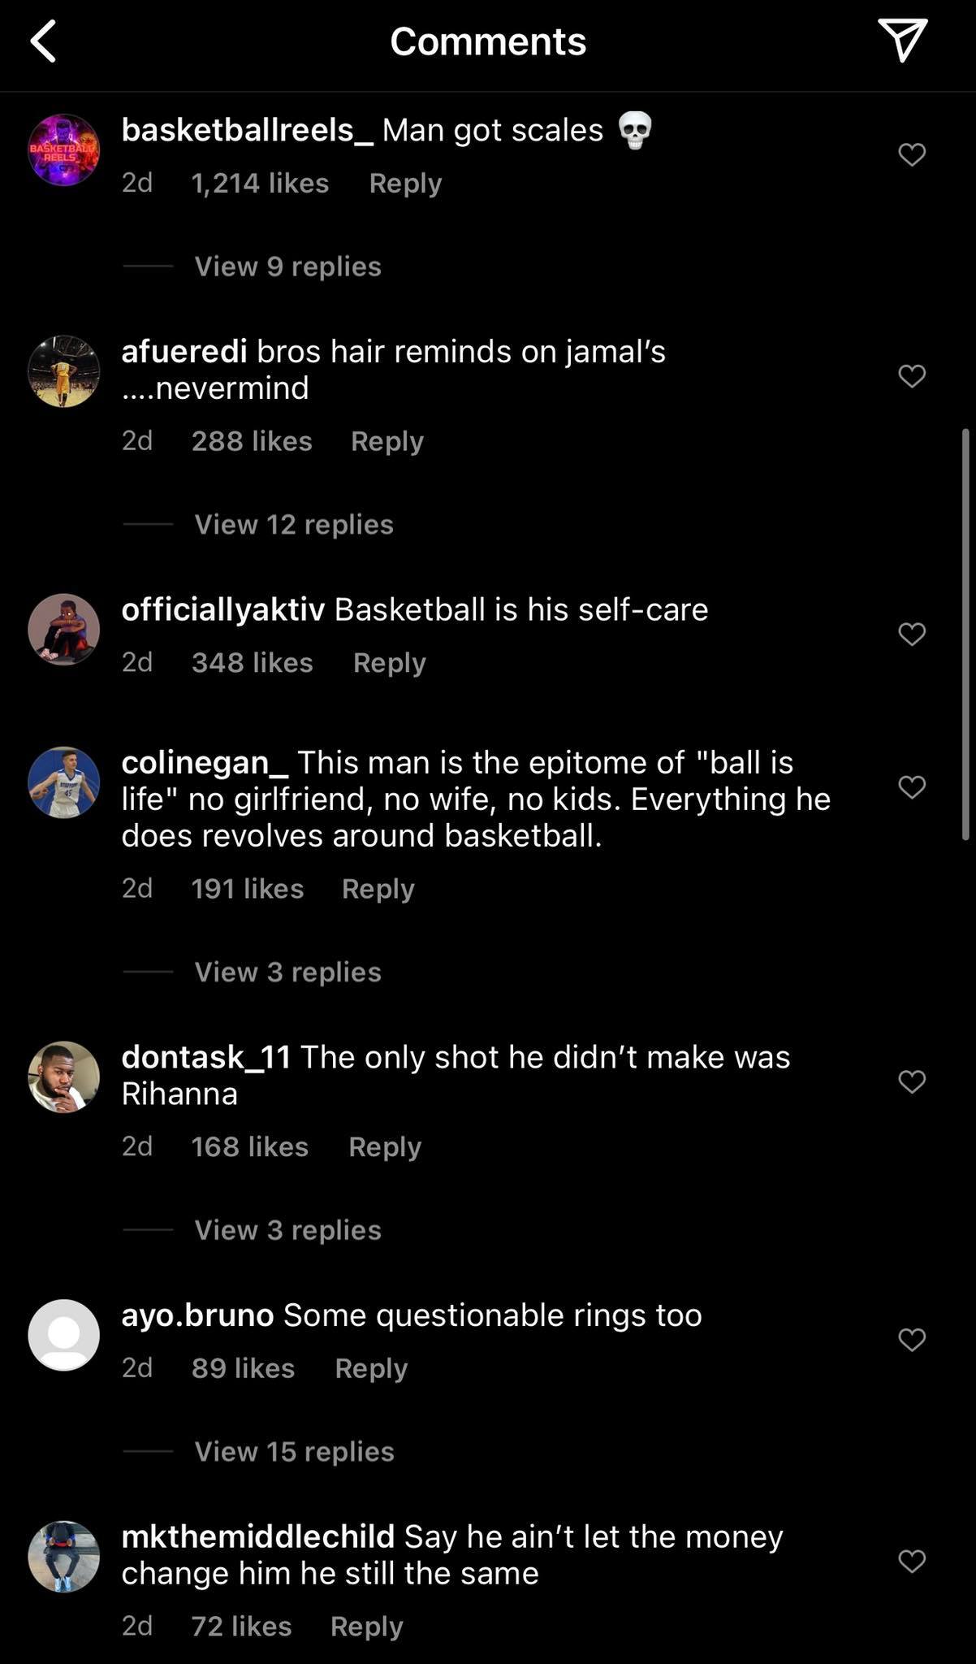
Task: Show View 15 replies under ayo.bruno
Action: (294, 1452)
